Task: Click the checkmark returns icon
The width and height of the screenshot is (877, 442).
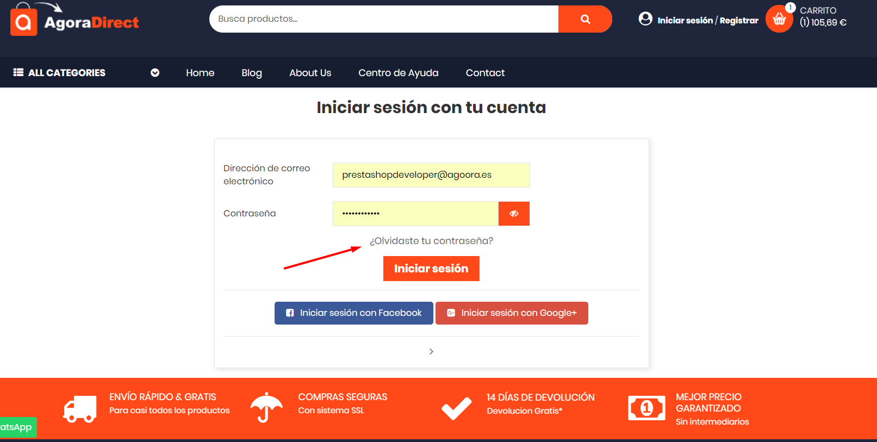Action: coord(456,408)
